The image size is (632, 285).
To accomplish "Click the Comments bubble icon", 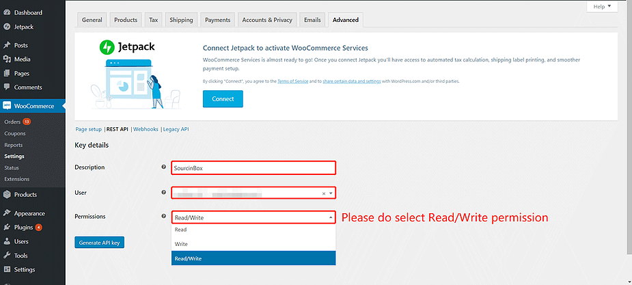I will 6,87.
